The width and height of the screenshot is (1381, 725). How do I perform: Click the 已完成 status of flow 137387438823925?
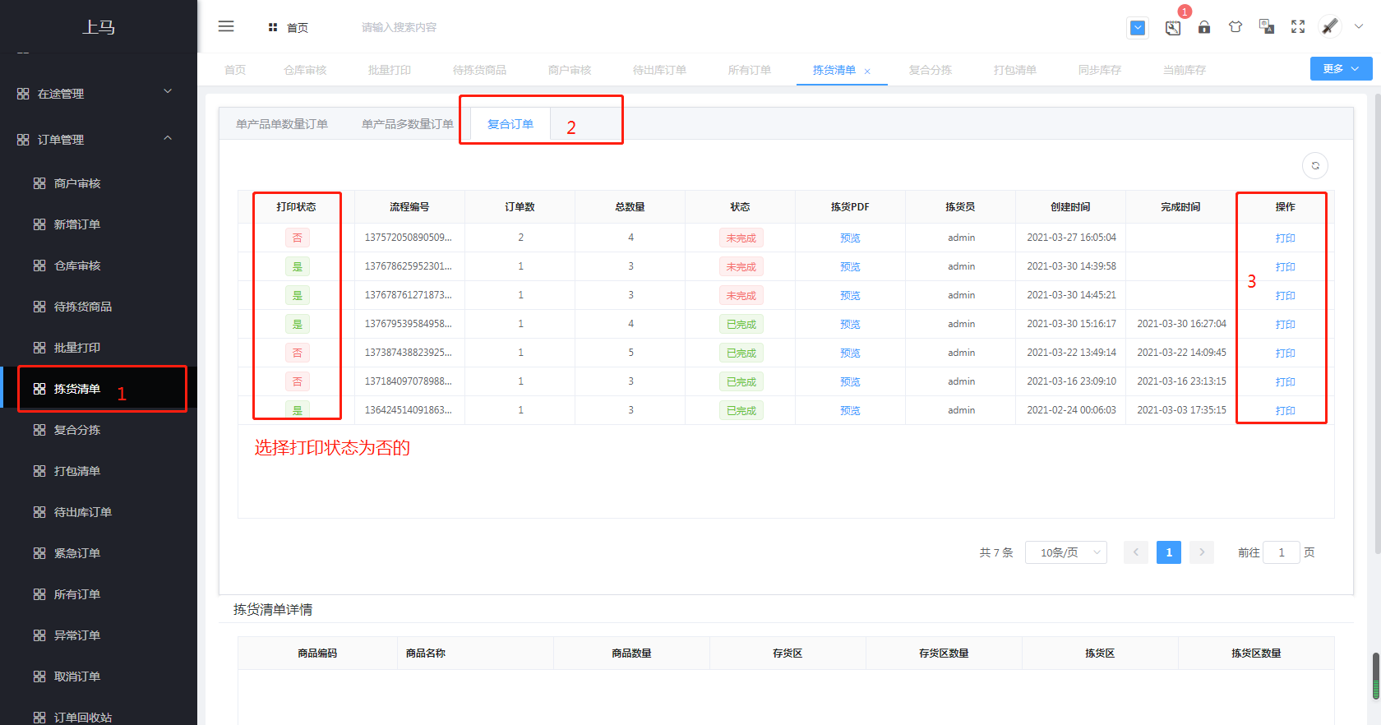pos(741,353)
